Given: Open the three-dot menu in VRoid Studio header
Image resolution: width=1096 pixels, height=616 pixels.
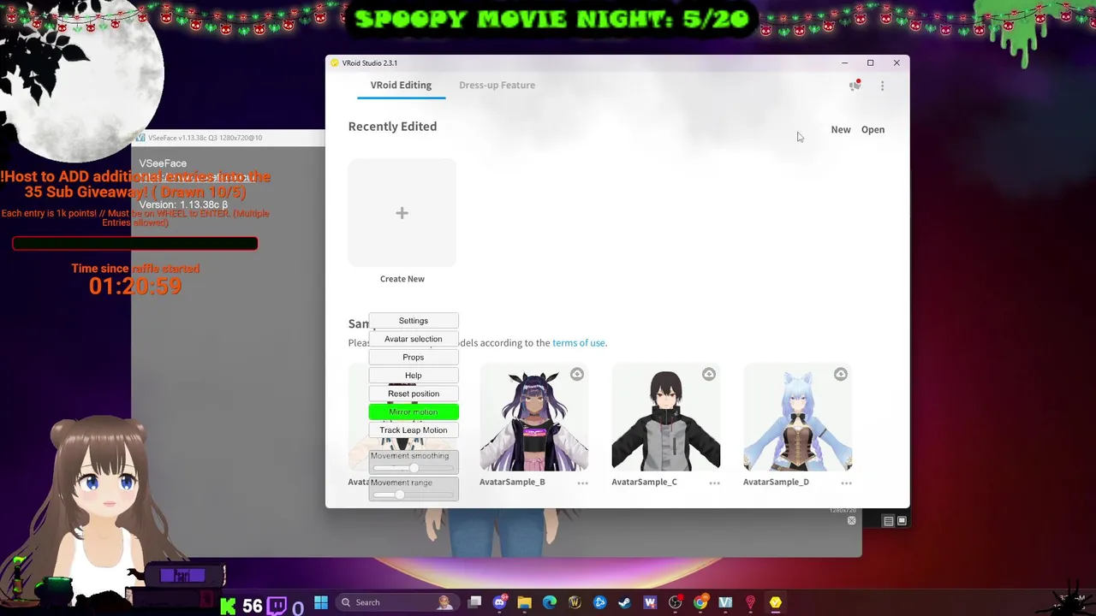Looking at the screenshot, I should click(x=882, y=86).
